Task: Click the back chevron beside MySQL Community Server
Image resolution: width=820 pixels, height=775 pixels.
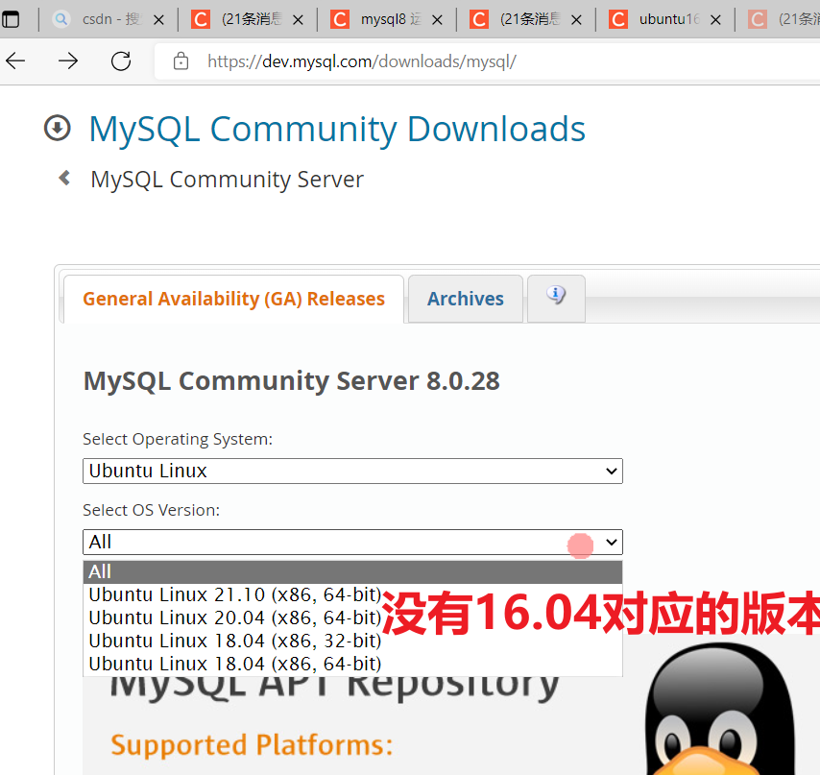Action: (x=62, y=177)
